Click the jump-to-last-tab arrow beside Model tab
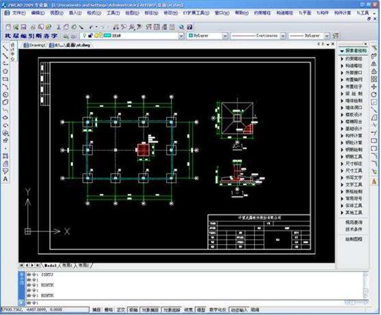 point(38,265)
